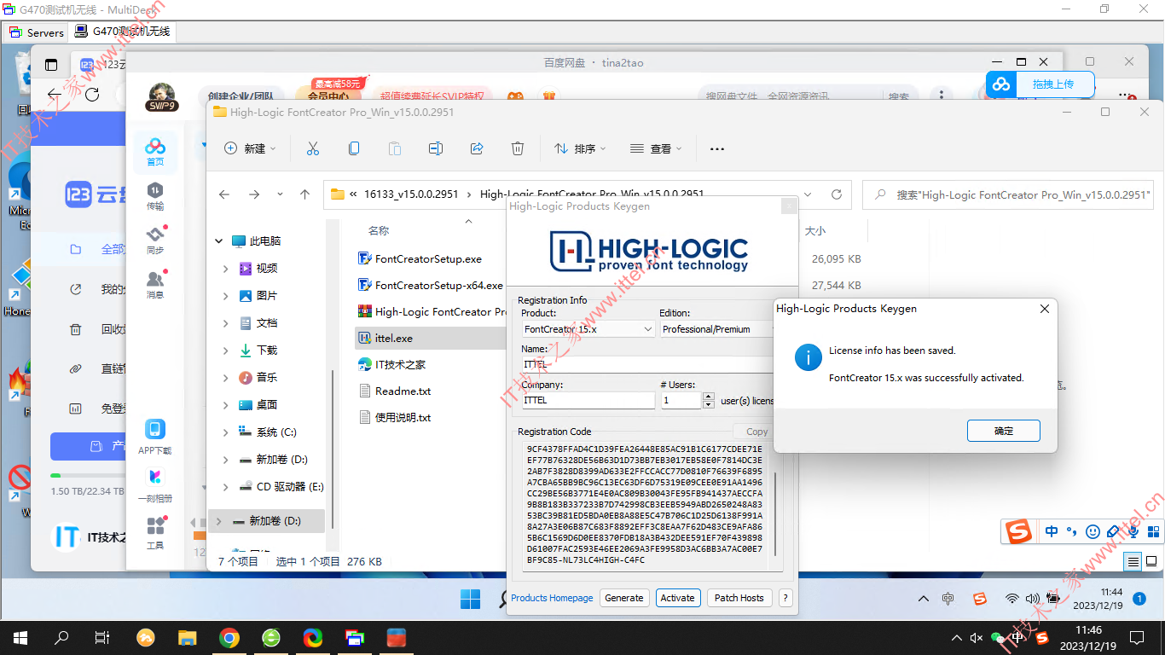Go back in Explorer navigation

[x=224, y=194]
